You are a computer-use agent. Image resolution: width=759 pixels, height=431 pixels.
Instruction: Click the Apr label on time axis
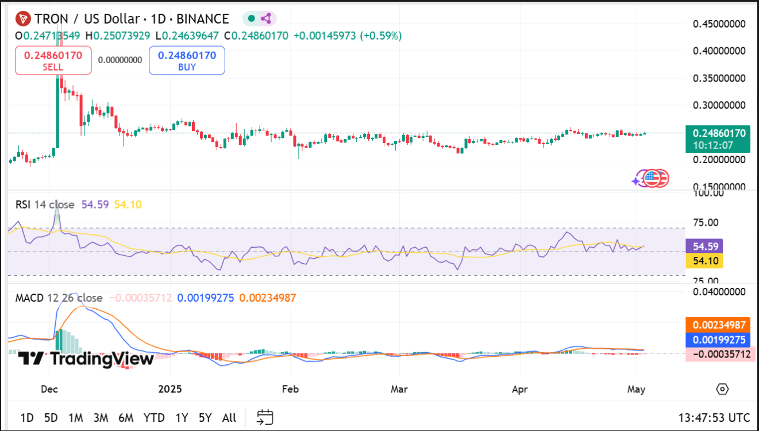[x=520, y=389]
